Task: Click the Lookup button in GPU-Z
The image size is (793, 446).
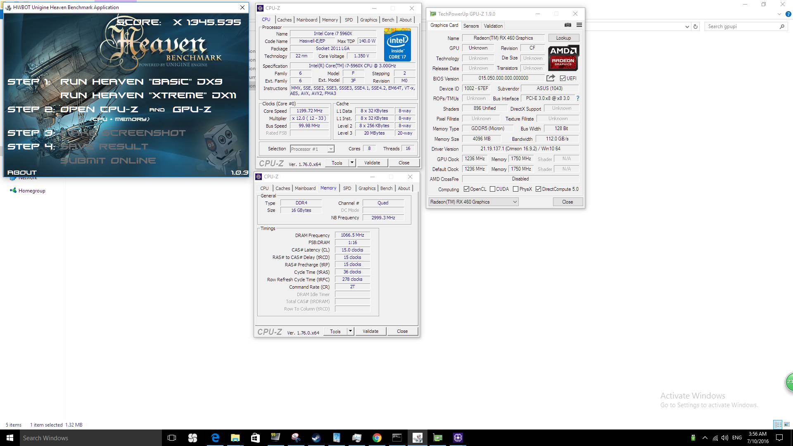Action: (563, 38)
